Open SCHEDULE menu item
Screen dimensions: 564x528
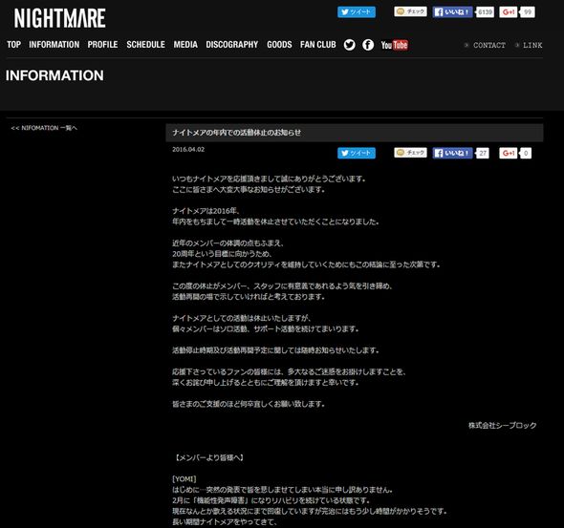pyautogui.click(x=145, y=45)
